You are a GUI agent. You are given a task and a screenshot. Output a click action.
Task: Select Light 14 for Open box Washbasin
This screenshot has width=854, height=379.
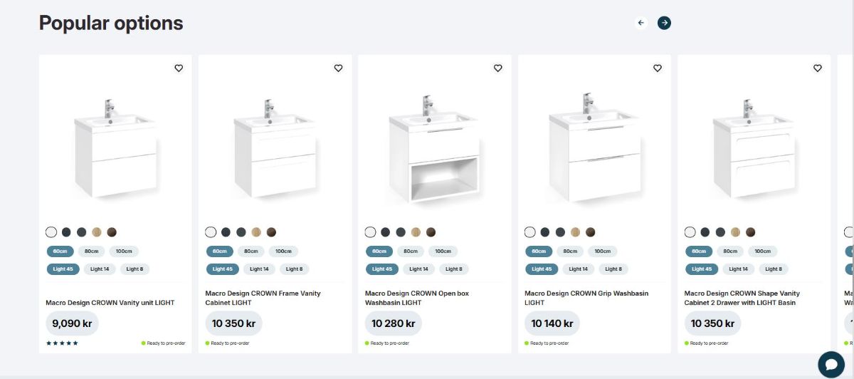(419, 269)
